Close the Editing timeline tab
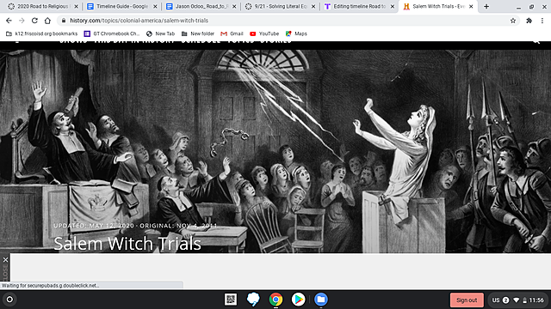This screenshot has height=309, width=551. (393, 6)
